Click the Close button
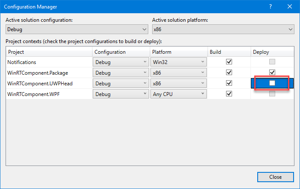Viewport: 300px width, 189px height. click(275, 177)
